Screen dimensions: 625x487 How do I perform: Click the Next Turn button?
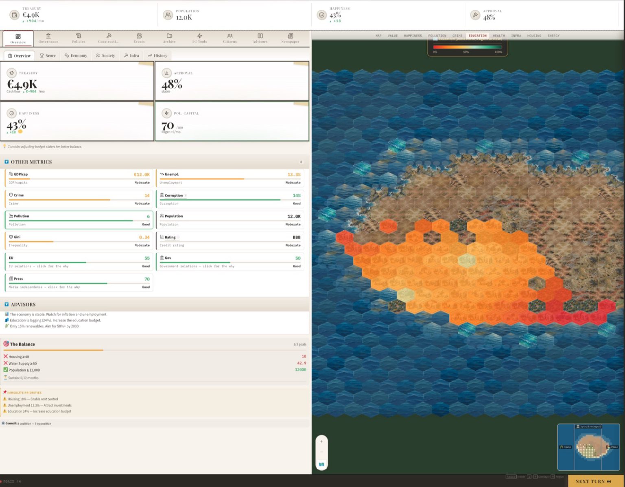click(x=594, y=481)
